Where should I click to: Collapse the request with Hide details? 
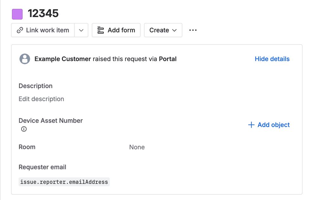tap(272, 59)
